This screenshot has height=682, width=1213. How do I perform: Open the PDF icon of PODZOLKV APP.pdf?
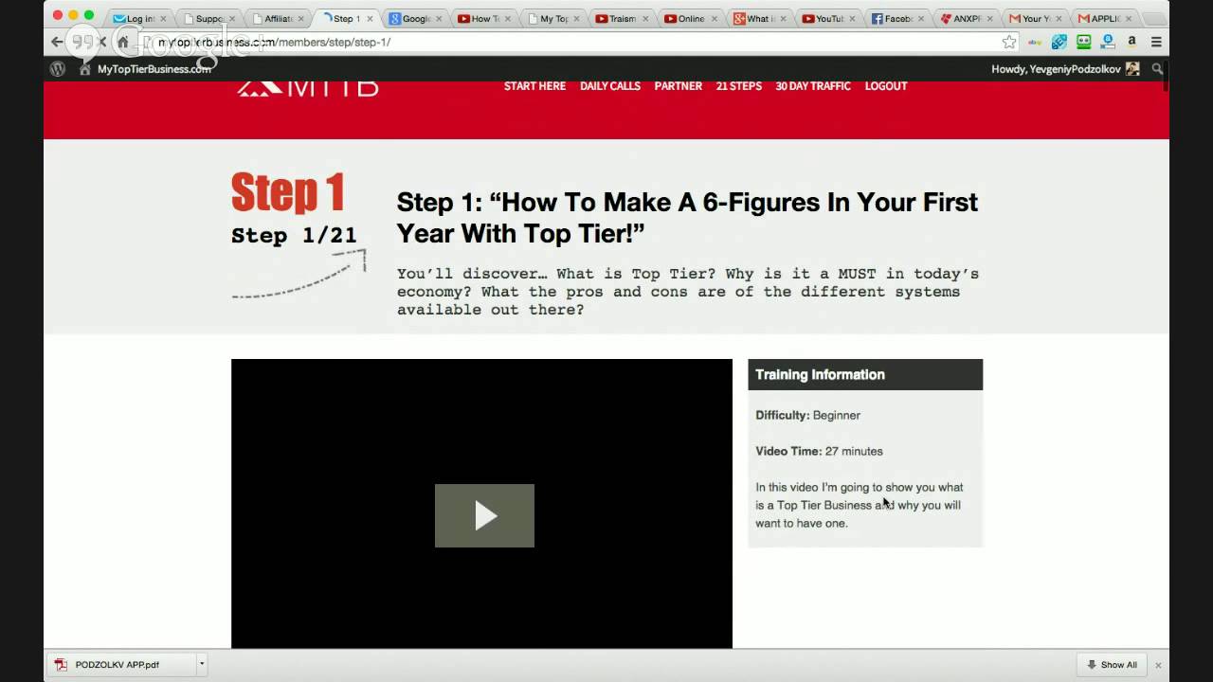[x=62, y=664]
